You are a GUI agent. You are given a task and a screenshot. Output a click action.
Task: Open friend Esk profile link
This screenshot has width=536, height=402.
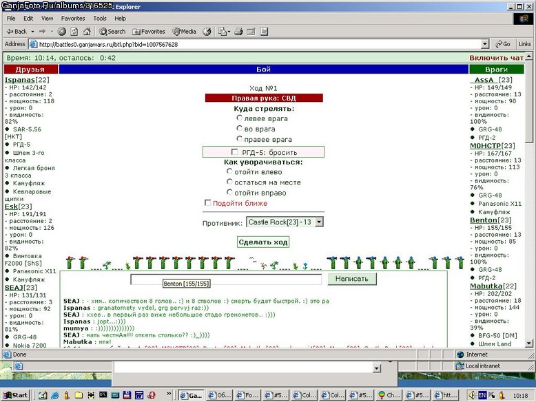coord(11,207)
